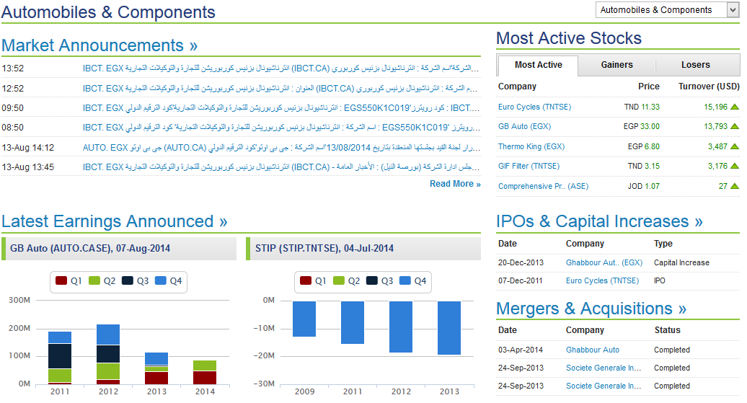Viewport: 747px width, 403px height.
Task: Select Completed status for 03-Apr-2014 merger
Action: point(672,350)
